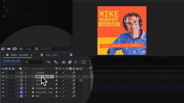The width and height of the screenshot is (184, 103).
Task: Open Composition Mini-Flowchart icon in timeline
Action: pos(48,62)
